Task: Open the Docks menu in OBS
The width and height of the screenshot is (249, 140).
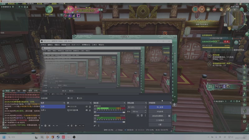Action: click(66, 45)
